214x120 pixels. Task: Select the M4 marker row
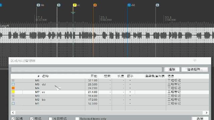pos(110,88)
